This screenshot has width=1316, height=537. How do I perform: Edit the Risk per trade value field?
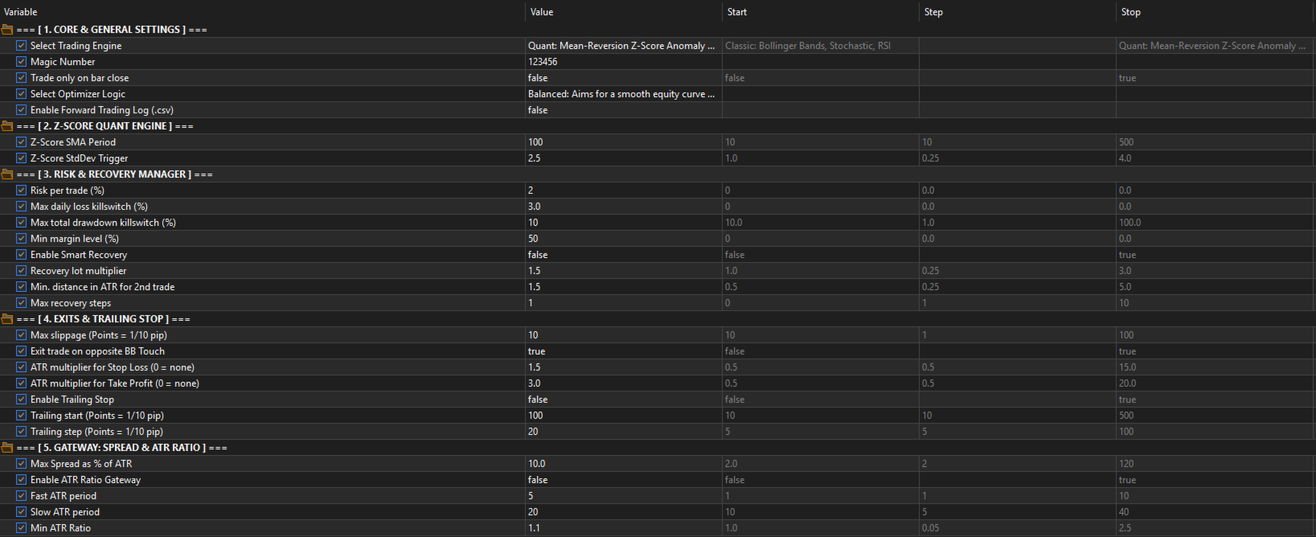coord(621,191)
